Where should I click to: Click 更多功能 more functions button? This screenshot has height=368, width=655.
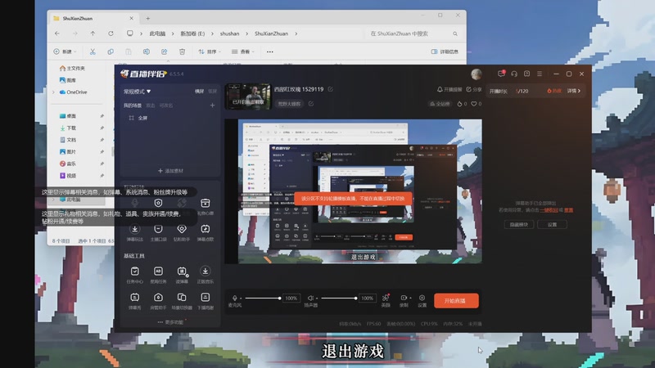point(171,322)
